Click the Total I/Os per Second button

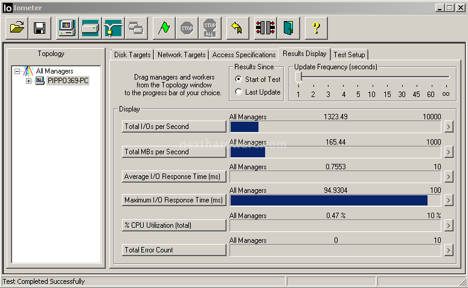[x=174, y=127]
